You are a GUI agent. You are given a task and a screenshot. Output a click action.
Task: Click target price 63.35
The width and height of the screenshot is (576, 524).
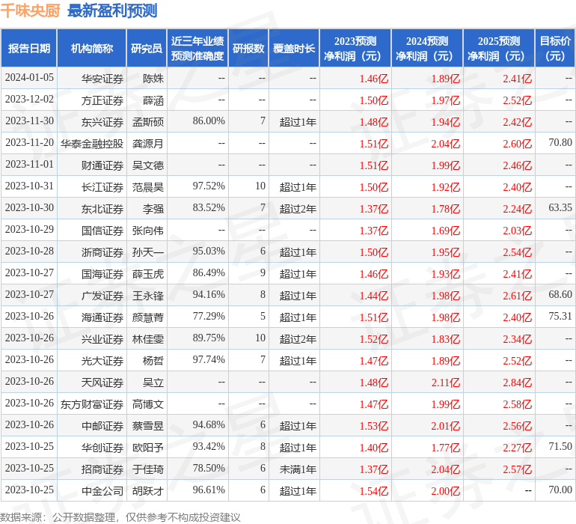pyautogui.click(x=560, y=207)
